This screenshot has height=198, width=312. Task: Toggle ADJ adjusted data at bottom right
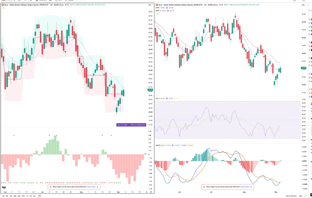301,196
